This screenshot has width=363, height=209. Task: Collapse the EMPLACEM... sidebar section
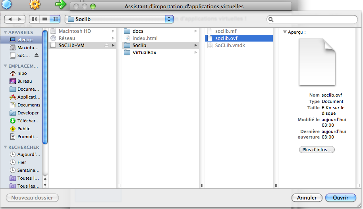coord(5,66)
